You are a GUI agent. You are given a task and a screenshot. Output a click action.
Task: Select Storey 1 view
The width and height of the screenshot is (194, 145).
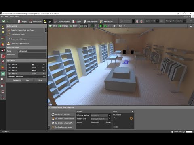(74, 26)
